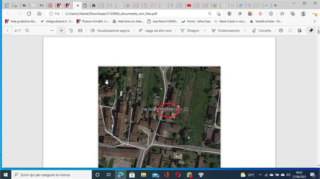This screenshot has width=320, height=179.
Task: Click the fit to page icon
Action: coord(80,30)
